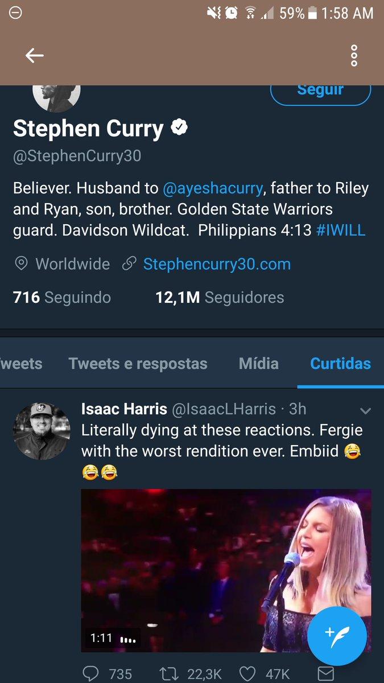The height and width of the screenshot is (683, 384).
Task: Open the Stephencurry30.com link
Action: click(x=217, y=264)
